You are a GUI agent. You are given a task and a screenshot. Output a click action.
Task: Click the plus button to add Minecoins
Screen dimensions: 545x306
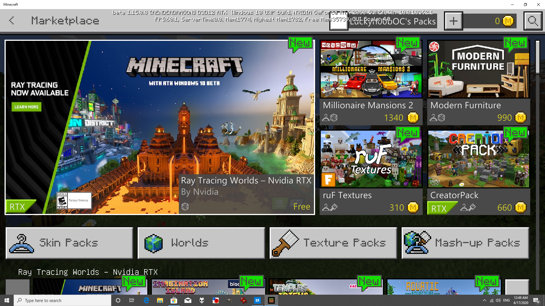click(x=453, y=21)
